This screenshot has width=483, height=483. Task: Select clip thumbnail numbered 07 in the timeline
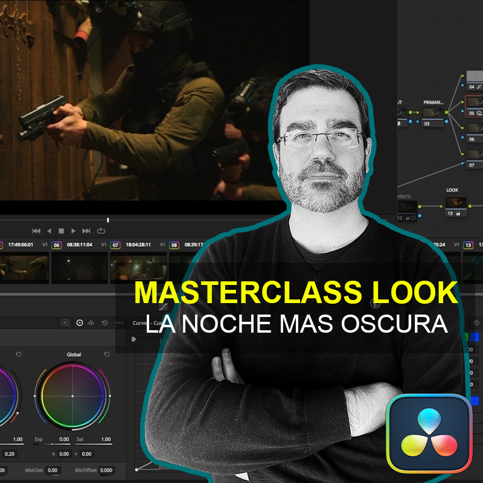pyautogui.click(x=138, y=267)
